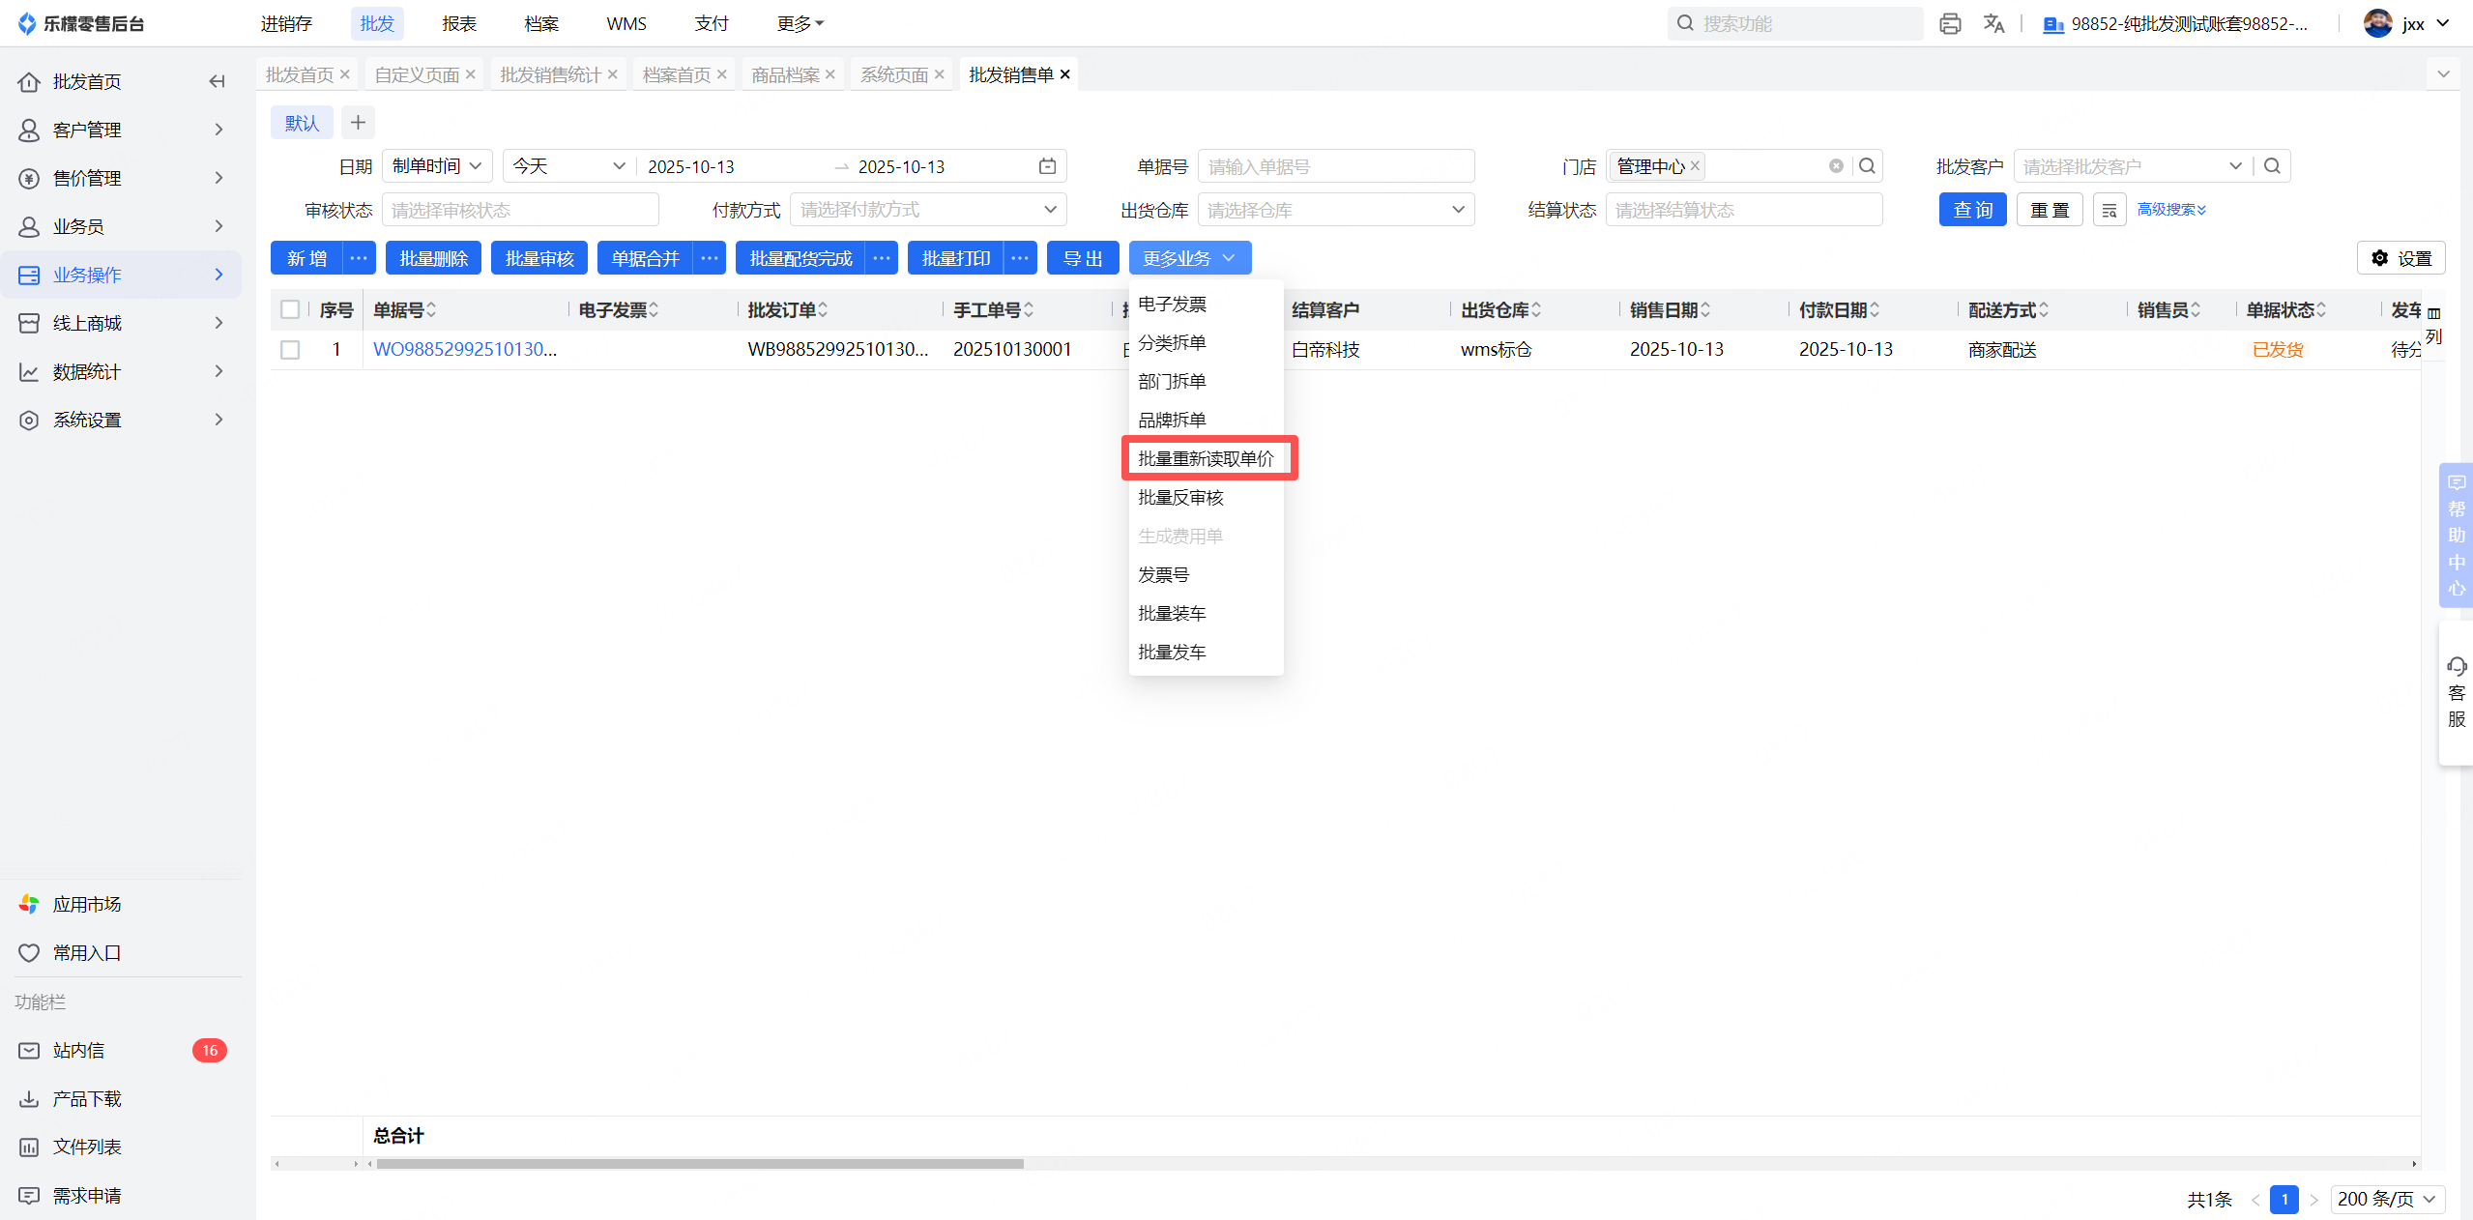Click the horizontal scrollbar at table bottom
The height and width of the screenshot is (1220, 2473).
pos(700,1164)
